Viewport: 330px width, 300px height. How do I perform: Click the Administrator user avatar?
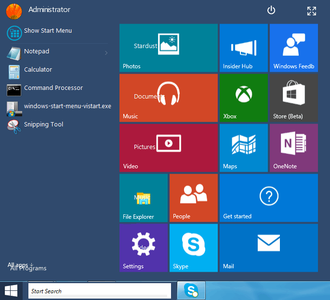coord(14,12)
